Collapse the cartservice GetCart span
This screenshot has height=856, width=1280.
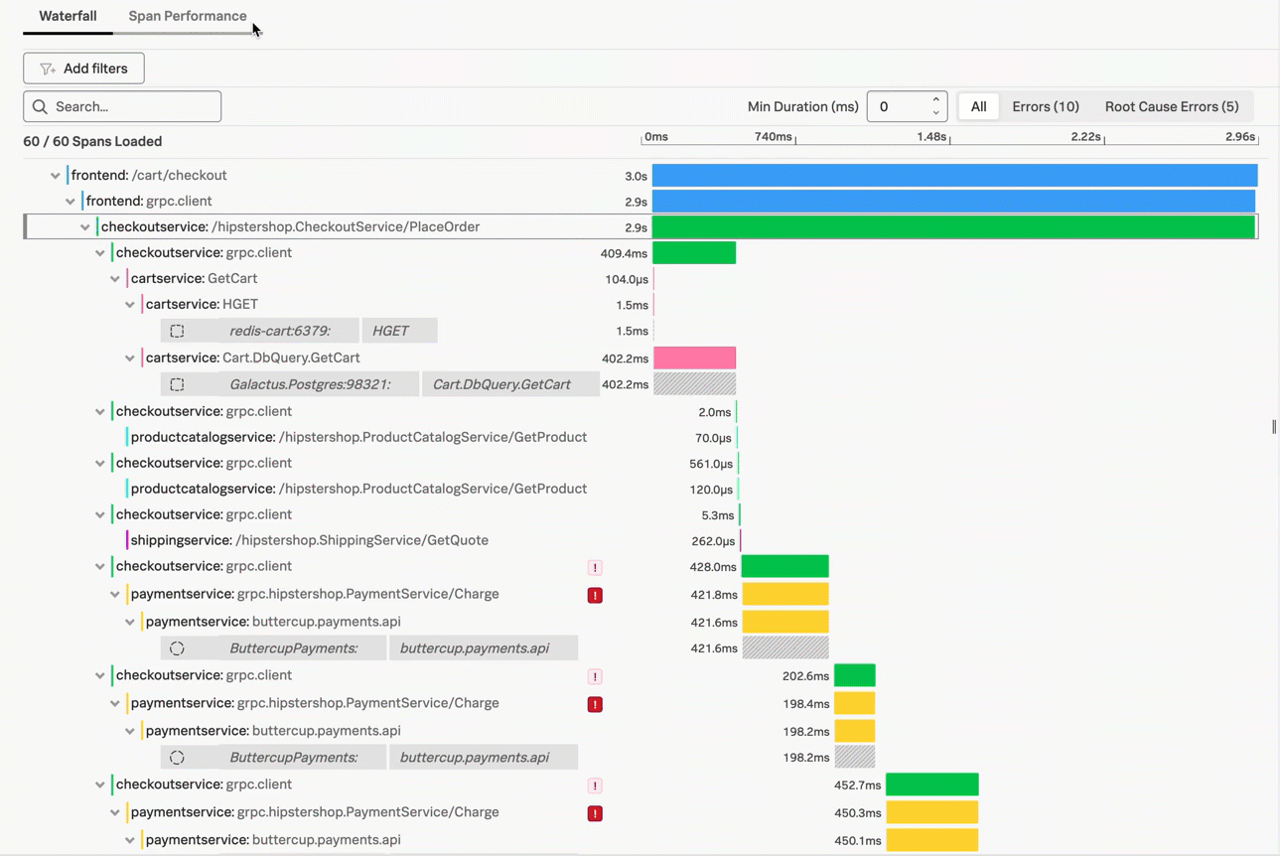(x=115, y=279)
